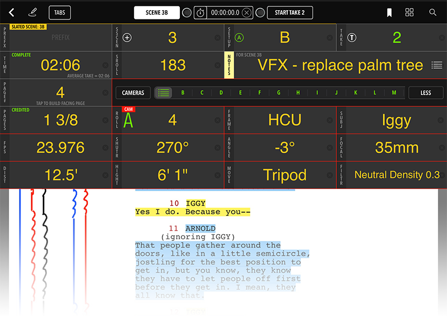Tap the take T circle icon

pyautogui.click(x=352, y=37)
